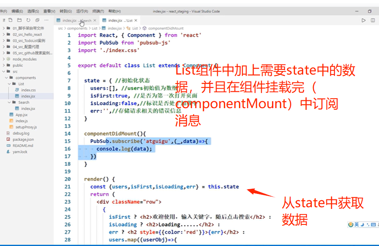The height and width of the screenshot is (246, 379).
Task: Open the 运行(R) menu
Action: 82,11
